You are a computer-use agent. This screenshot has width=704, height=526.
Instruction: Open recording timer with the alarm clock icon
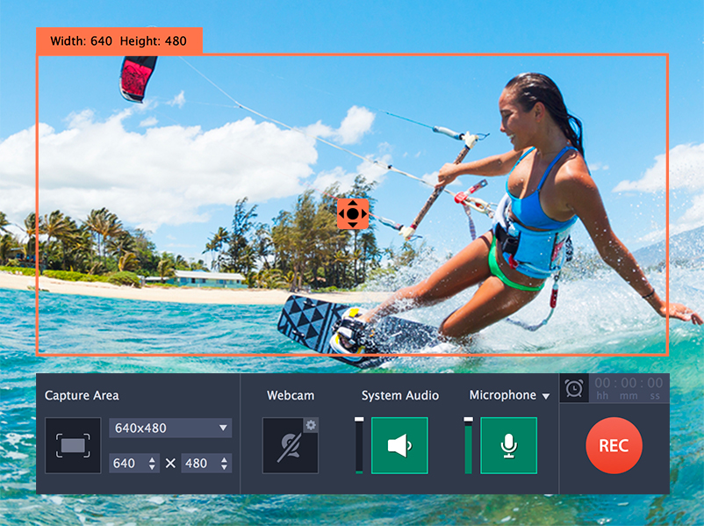pyautogui.click(x=572, y=387)
